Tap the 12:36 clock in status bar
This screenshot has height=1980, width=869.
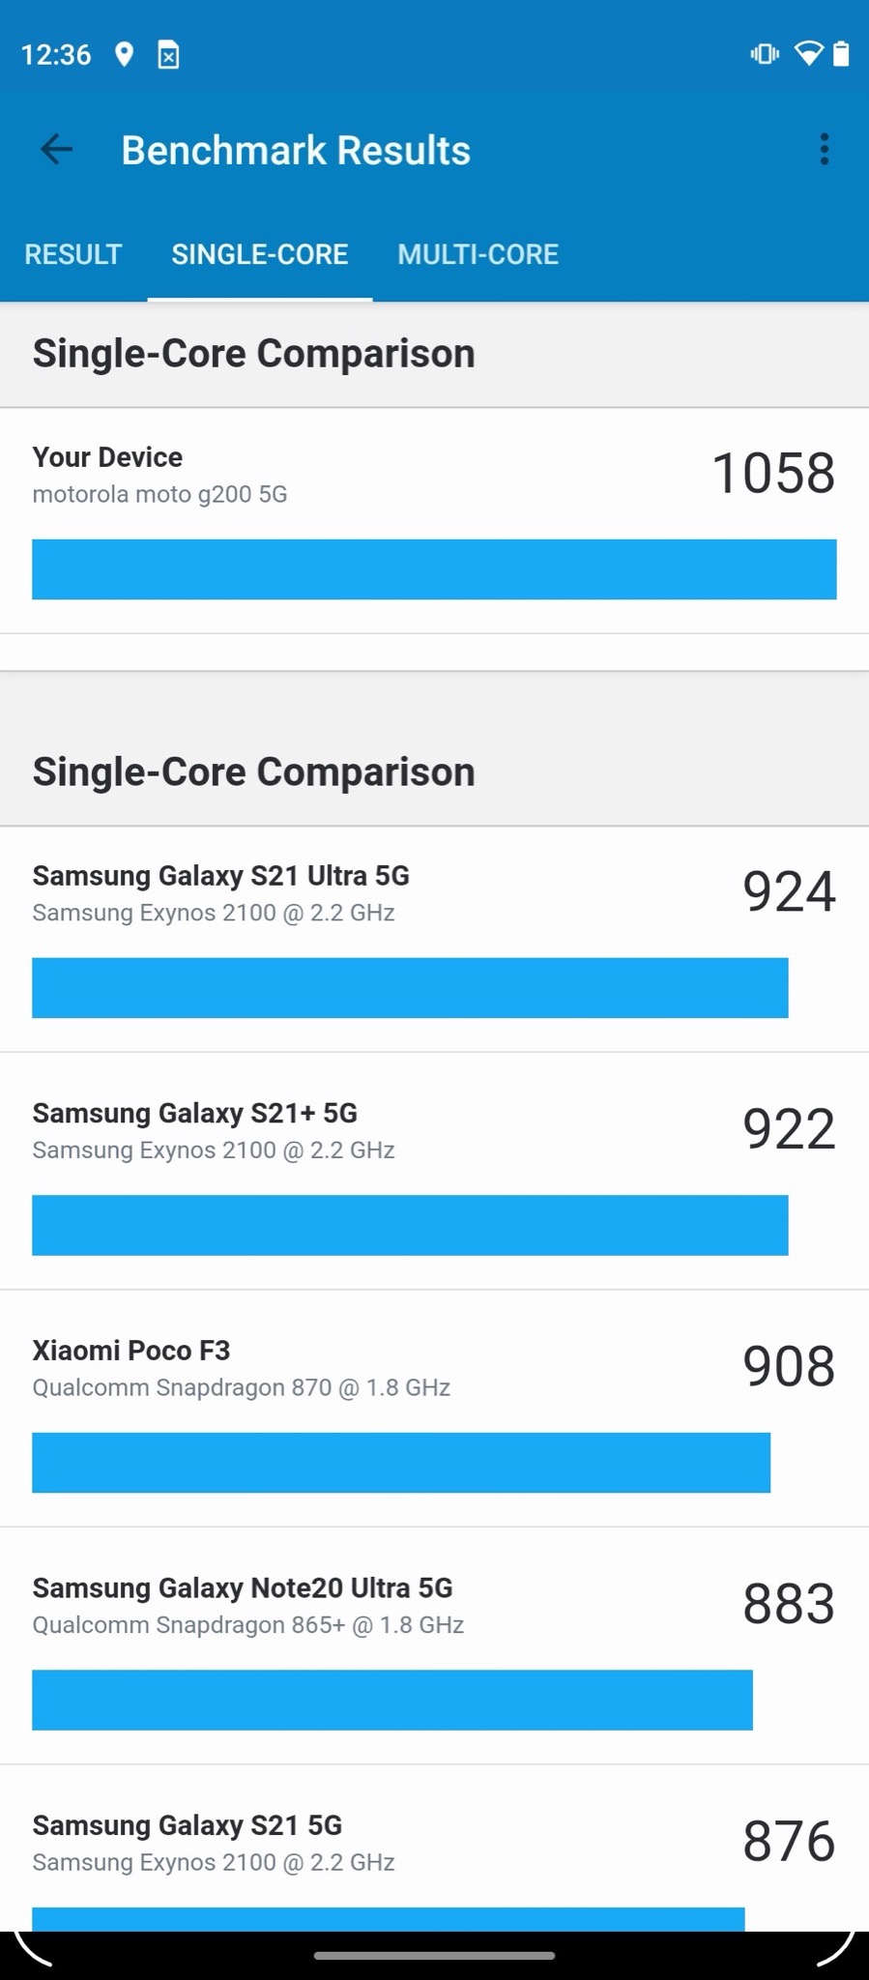(56, 54)
